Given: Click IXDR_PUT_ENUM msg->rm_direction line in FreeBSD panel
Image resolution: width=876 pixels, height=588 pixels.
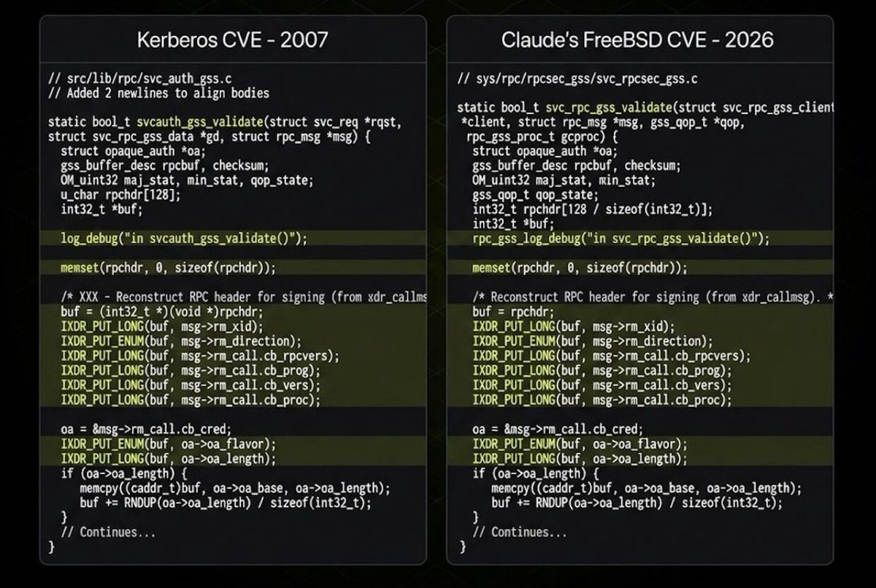Looking at the screenshot, I should 593,341.
